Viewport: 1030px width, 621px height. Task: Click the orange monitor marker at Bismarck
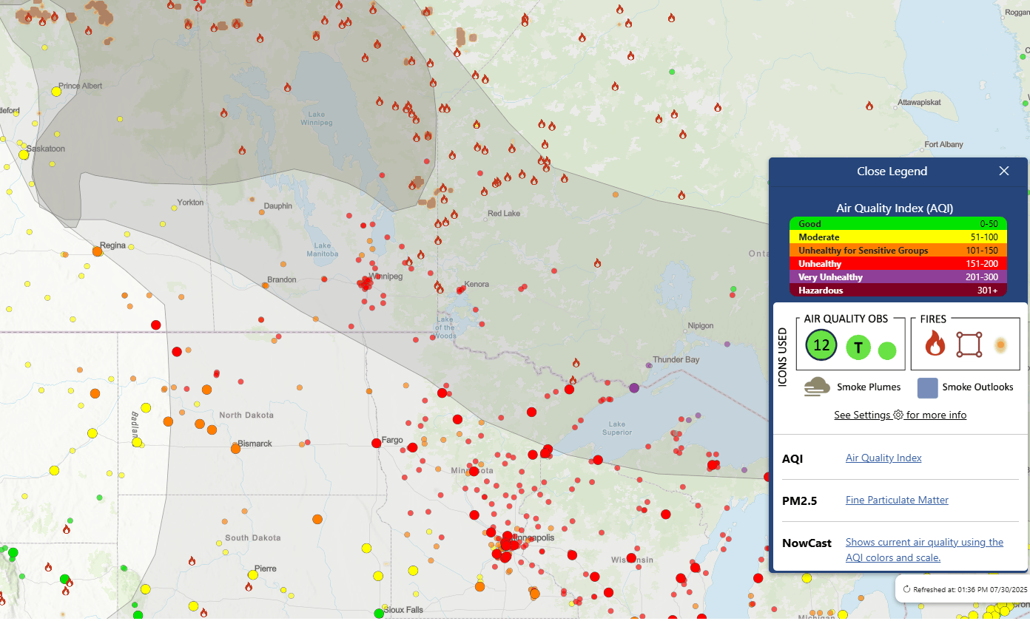click(x=235, y=448)
